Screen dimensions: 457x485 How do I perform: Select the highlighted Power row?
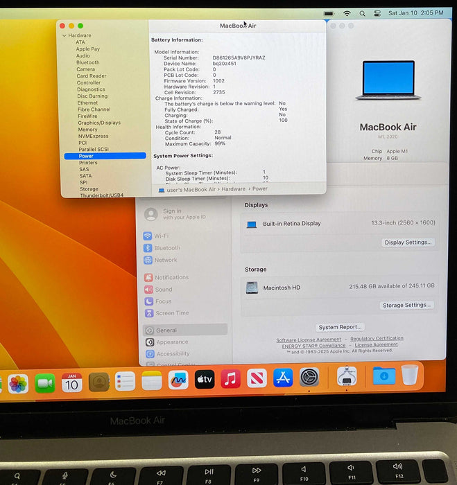pyautogui.click(x=105, y=156)
